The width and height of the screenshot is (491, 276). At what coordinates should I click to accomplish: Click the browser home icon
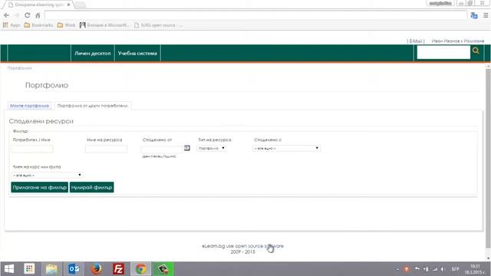coord(38,15)
